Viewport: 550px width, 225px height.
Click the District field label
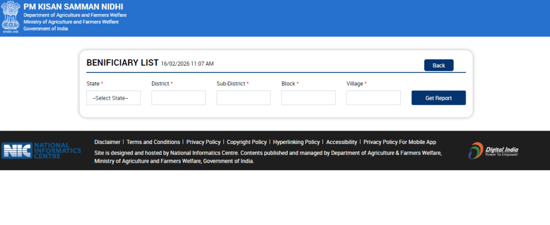click(x=162, y=84)
